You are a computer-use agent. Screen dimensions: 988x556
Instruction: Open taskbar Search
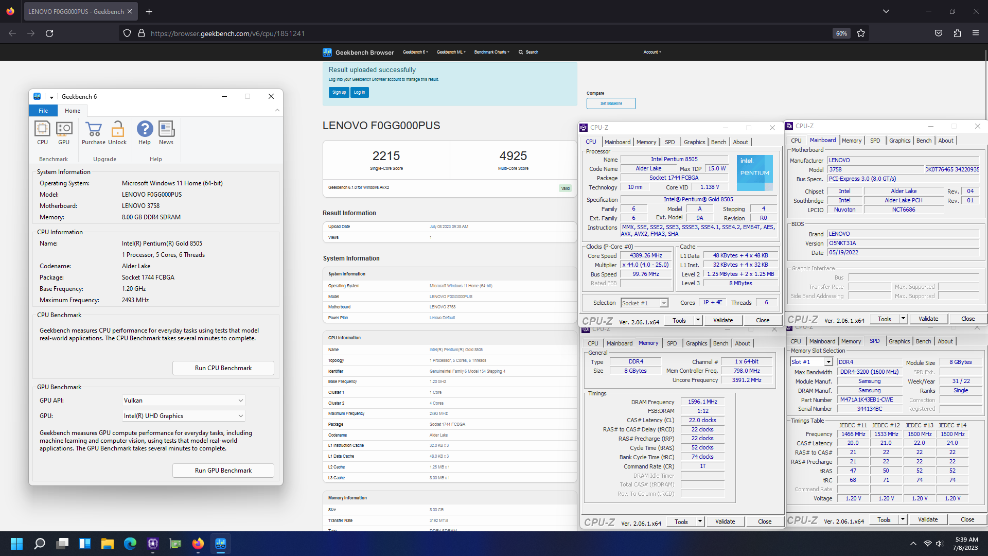[40, 544]
